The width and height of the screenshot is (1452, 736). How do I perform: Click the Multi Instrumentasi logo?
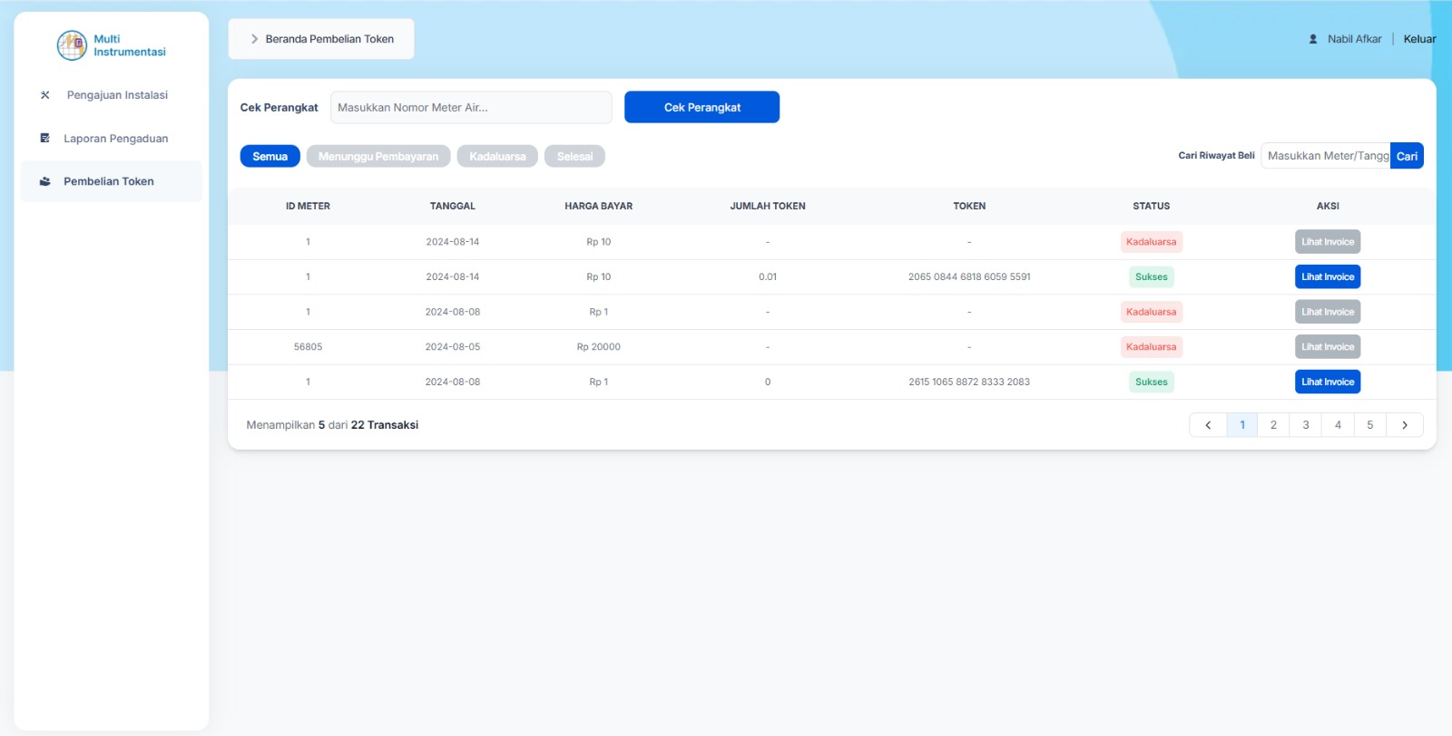73,45
